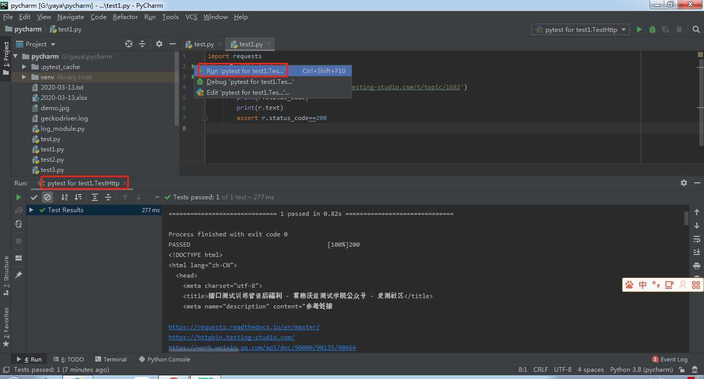Click scroll to end of console icon
Screen dimensions: 704x379
tap(697, 252)
